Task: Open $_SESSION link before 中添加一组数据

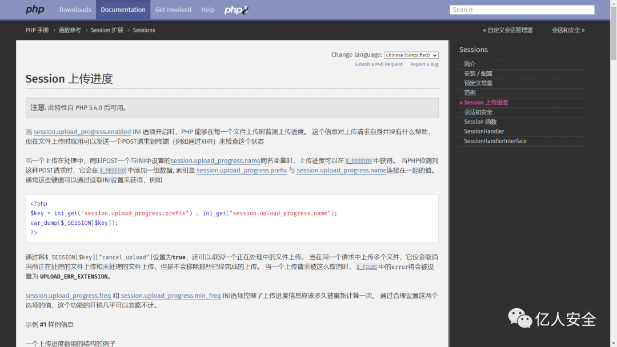Action: (x=113, y=171)
